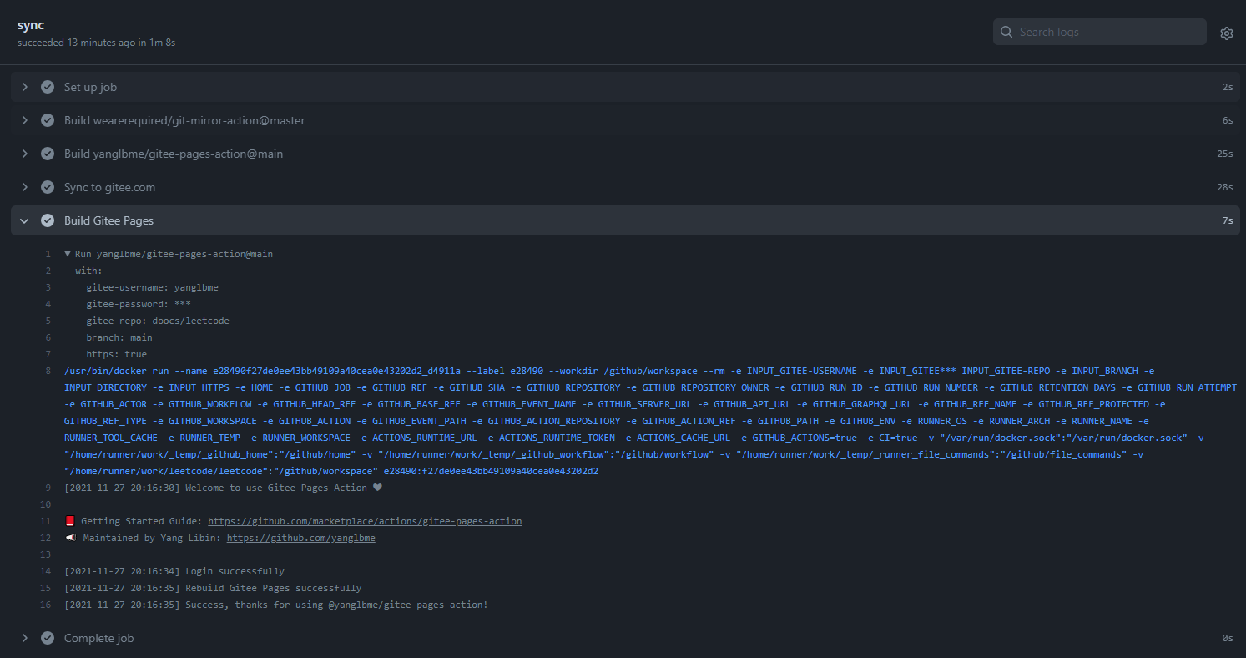This screenshot has width=1246, height=658.
Task: Click the Build yanglbme/gitee-pages-action@main step title
Action: click(179, 154)
